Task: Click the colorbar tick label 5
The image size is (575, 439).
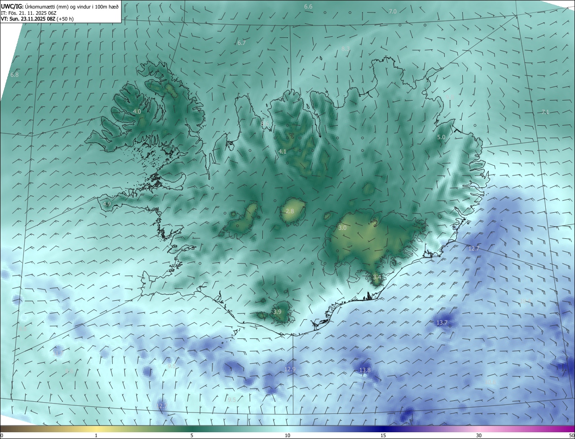Action: pyautogui.click(x=192, y=435)
